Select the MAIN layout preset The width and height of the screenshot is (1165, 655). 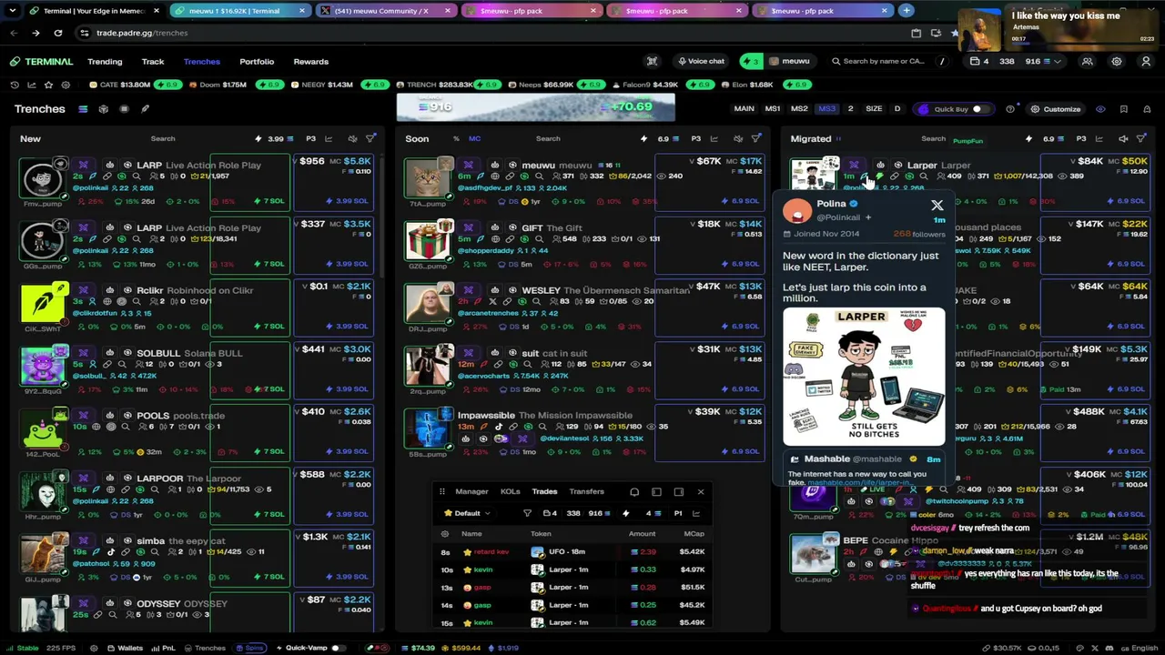(745, 109)
